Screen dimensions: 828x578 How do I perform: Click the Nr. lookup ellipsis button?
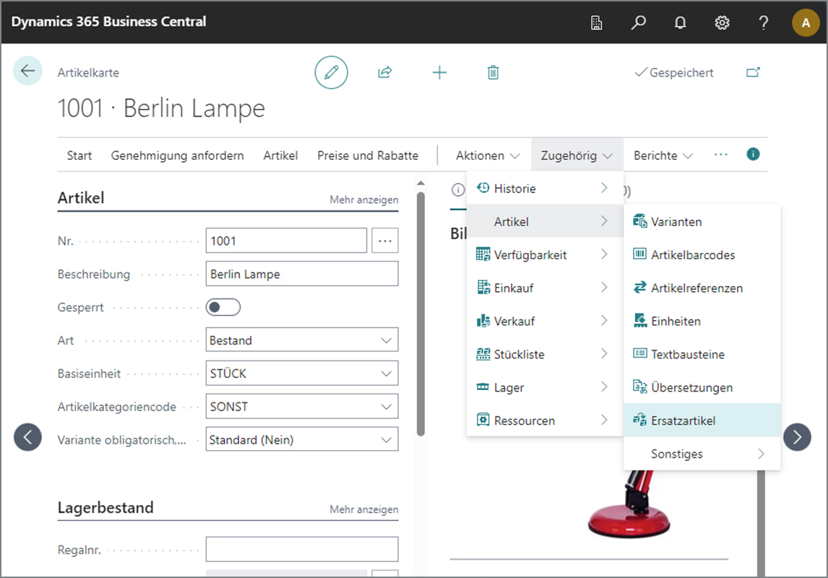click(385, 241)
